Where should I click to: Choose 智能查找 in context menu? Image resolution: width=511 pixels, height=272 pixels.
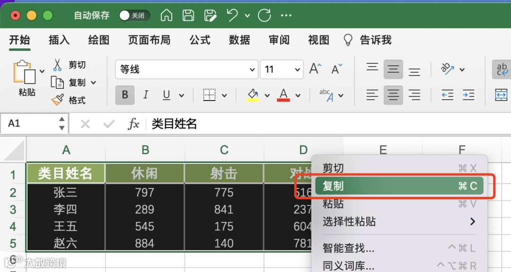pyautogui.click(x=399, y=248)
